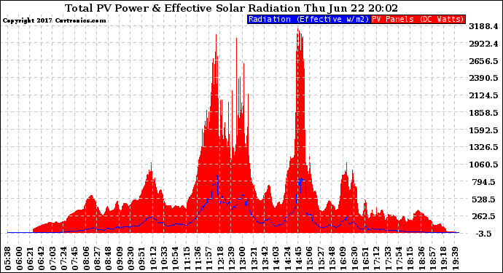Click the 19:39 time label
The image size is (503, 273).
point(454,258)
